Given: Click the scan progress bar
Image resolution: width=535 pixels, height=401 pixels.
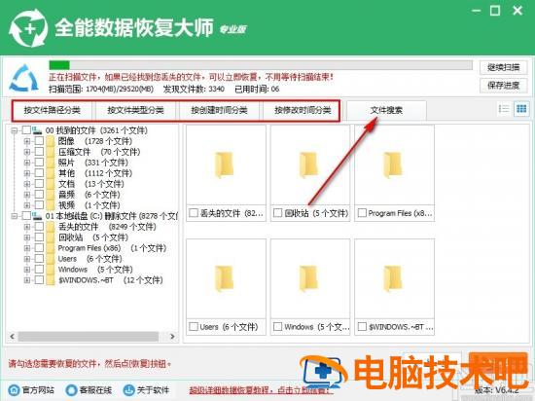Looking at the screenshot, I should [261, 65].
